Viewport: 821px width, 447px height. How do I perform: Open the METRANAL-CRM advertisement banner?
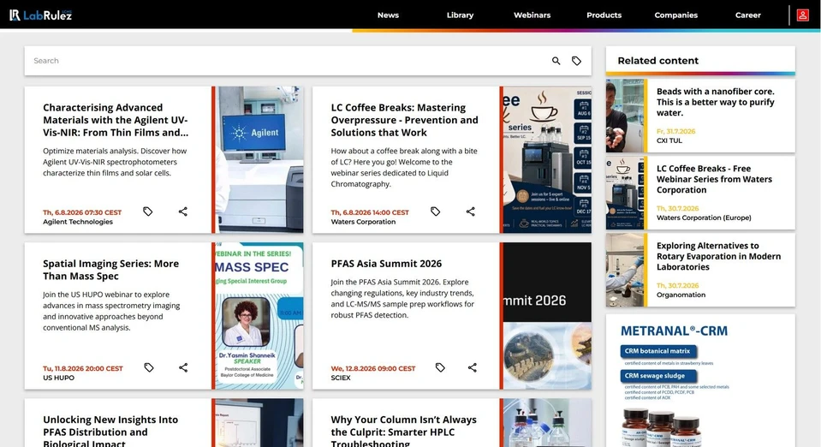tap(700, 380)
